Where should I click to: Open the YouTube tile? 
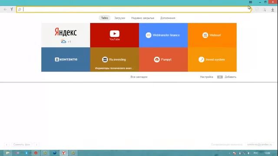(115, 35)
